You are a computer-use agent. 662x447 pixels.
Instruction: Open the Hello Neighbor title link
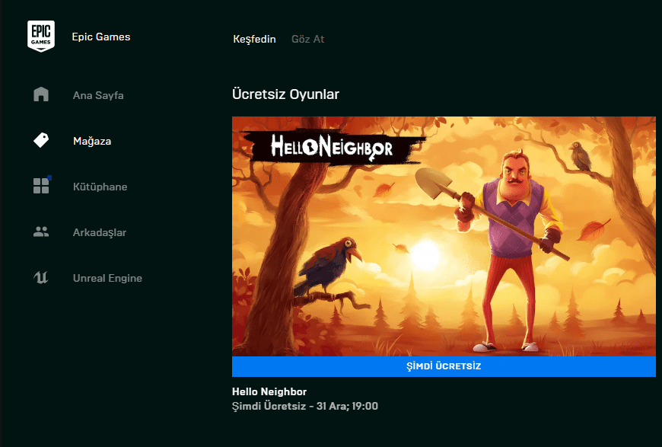pyautogui.click(x=269, y=391)
